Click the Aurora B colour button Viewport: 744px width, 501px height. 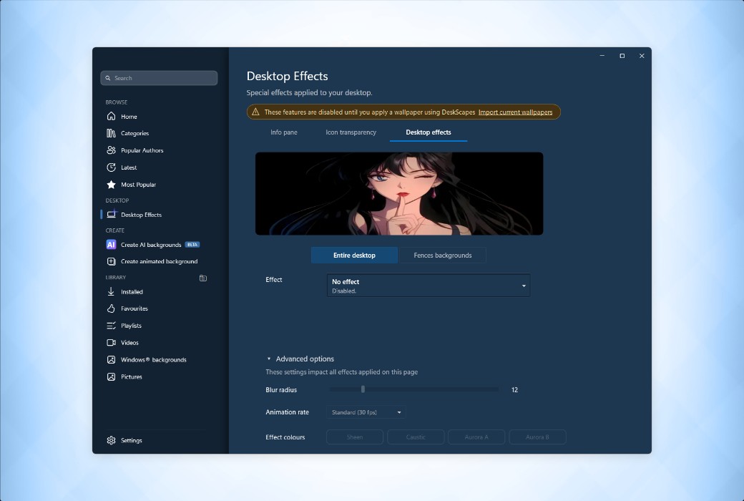(537, 437)
